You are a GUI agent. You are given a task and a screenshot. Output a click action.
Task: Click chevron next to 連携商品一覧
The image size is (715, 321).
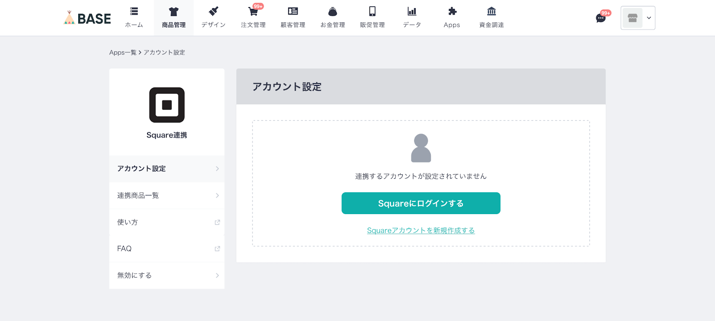click(x=217, y=195)
